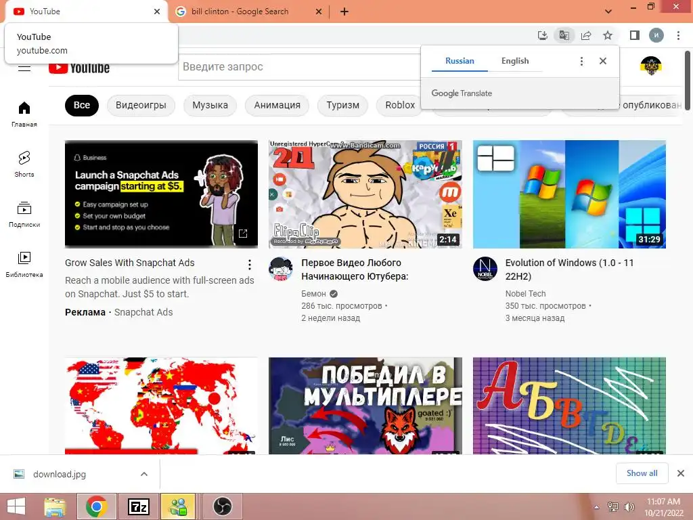Screen dimensions: 693x520
Task: Select the Туризм filter chip
Action: [343, 105]
